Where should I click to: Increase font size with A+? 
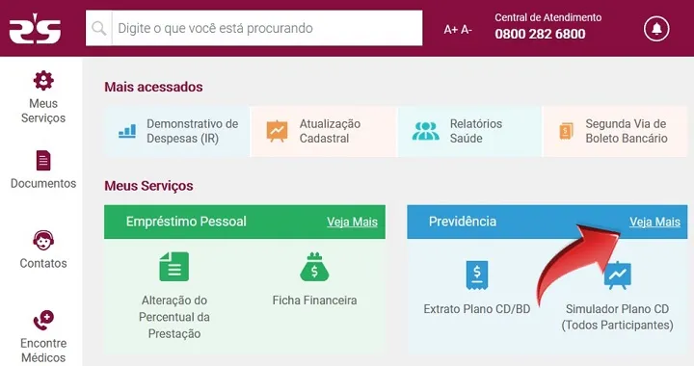coord(450,30)
